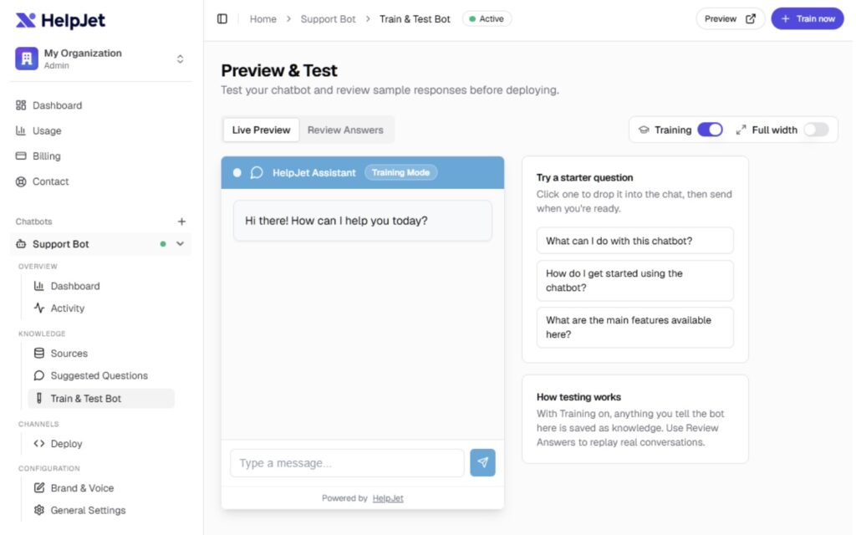
Task: Click the Chatbots section label
Action: [x=33, y=222]
